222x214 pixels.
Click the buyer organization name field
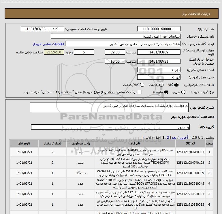[116, 36]
